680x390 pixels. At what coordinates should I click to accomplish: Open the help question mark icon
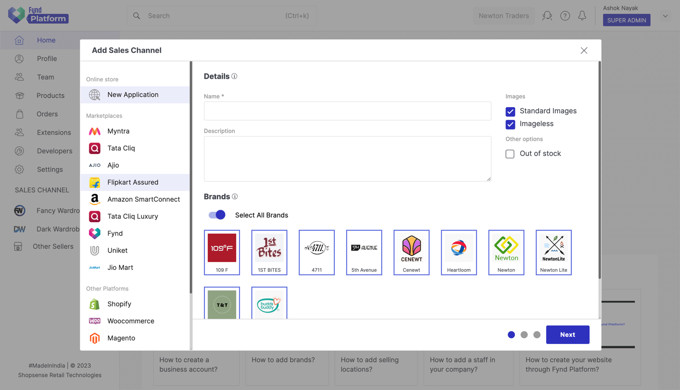[565, 16]
